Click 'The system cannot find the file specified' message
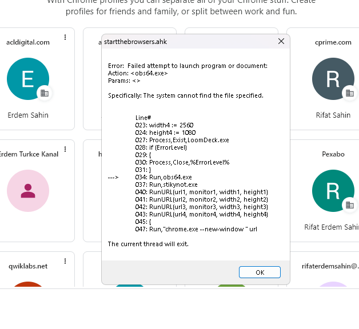Screen dimensions: 359x329 (203, 95)
